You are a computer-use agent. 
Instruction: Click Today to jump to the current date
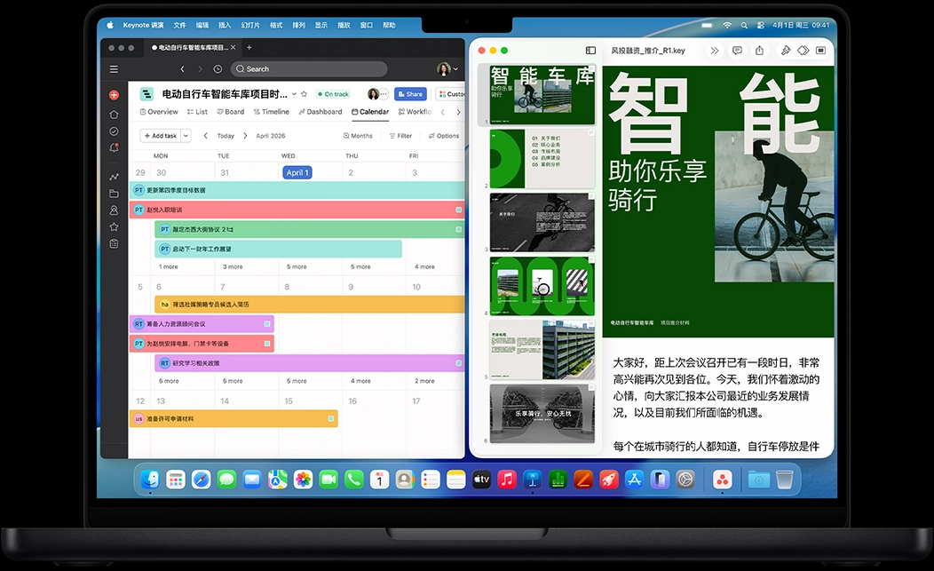(x=225, y=135)
